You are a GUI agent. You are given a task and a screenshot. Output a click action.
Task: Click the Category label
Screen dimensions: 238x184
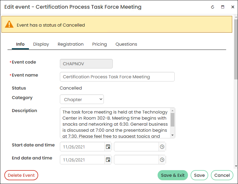pos(22,98)
